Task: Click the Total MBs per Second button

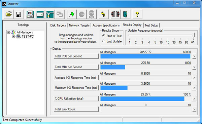Action: 76,67
